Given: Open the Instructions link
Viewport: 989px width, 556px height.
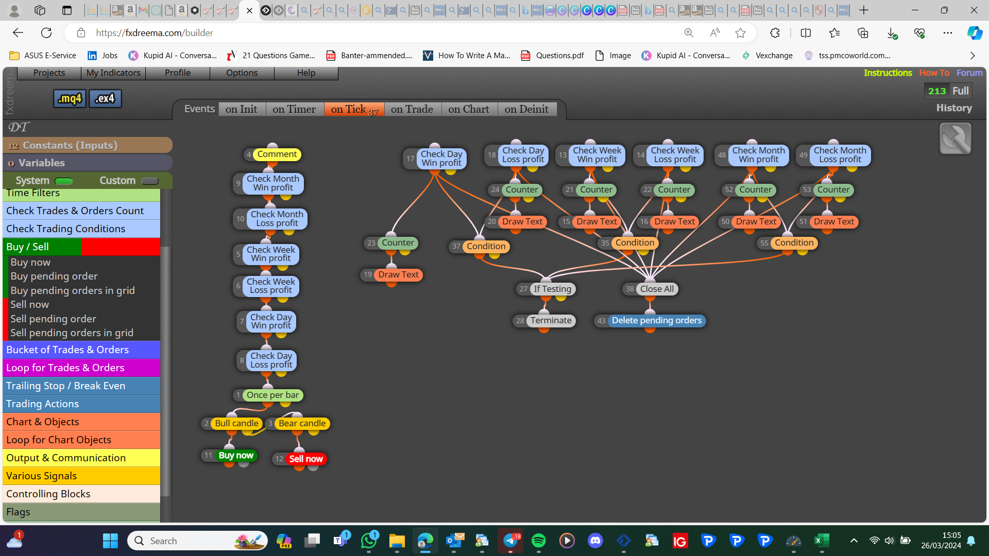Looking at the screenshot, I should (888, 73).
